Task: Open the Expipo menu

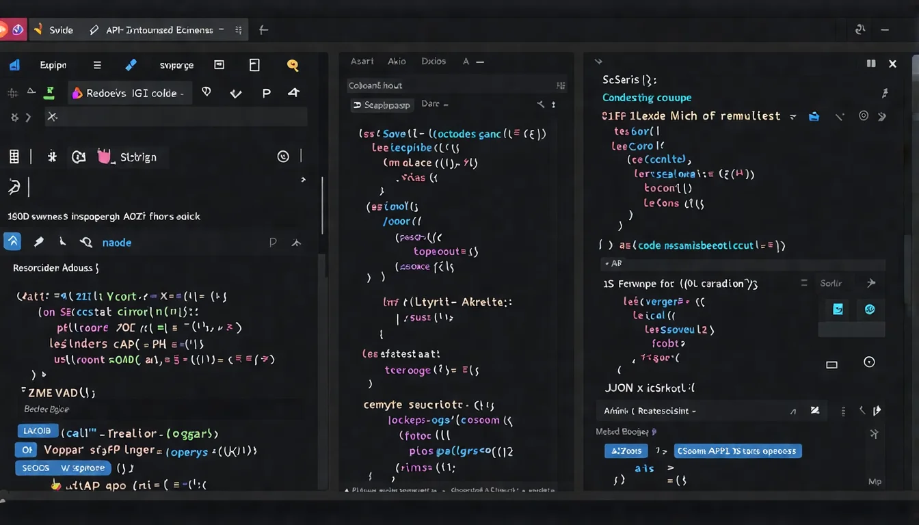Action: point(53,65)
